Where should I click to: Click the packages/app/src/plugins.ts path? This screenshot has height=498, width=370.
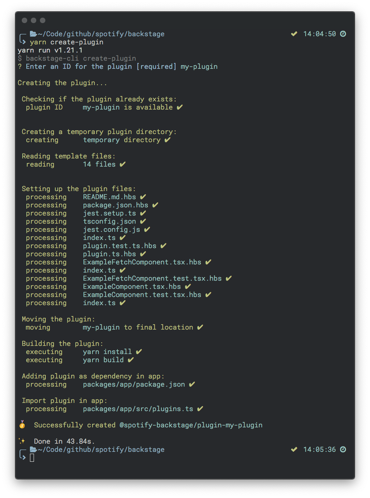(x=138, y=409)
